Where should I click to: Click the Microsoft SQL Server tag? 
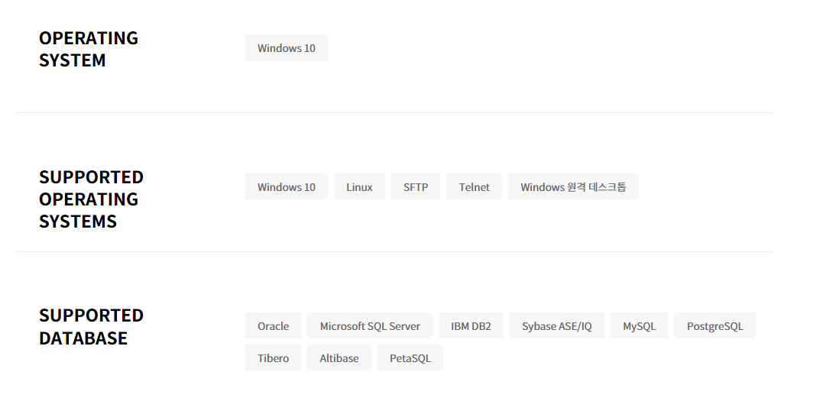point(370,326)
